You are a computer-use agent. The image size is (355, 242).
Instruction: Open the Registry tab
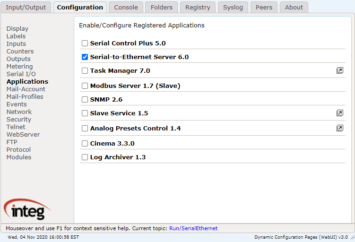[198, 7]
